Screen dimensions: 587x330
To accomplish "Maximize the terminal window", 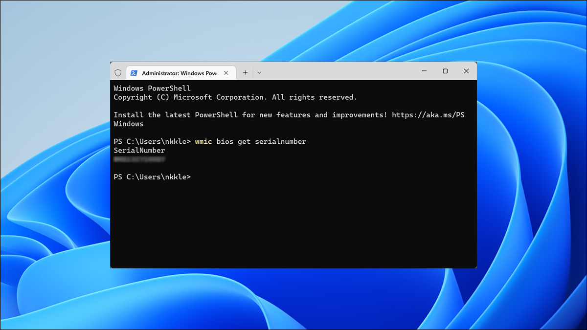I will pyautogui.click(x=445, y=71).
